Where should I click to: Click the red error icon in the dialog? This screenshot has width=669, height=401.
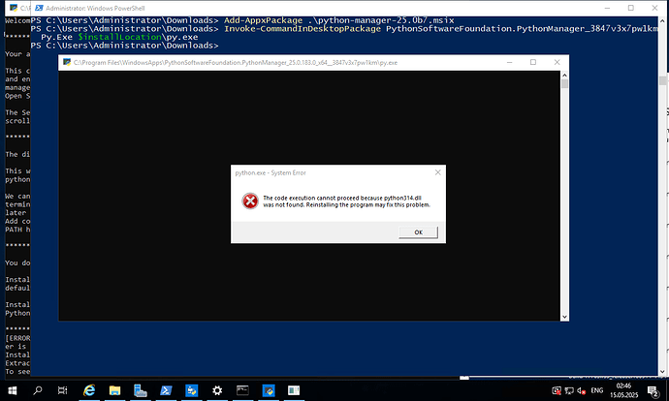point(250,201)
